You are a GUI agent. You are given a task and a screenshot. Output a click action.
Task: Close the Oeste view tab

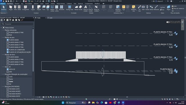point(46,18)
